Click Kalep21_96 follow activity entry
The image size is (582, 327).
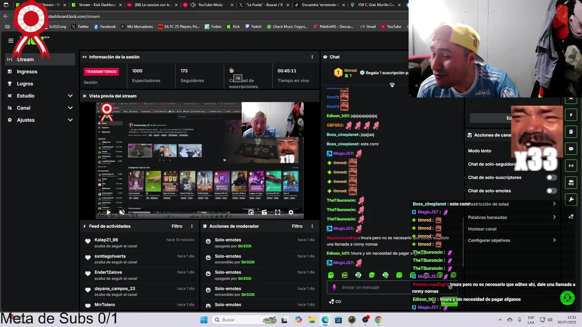click(x=140, y=243)
